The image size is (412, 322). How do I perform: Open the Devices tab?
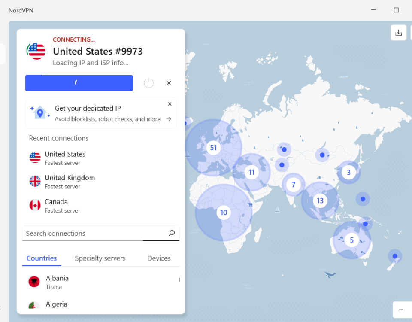click(x=159, y=258)
